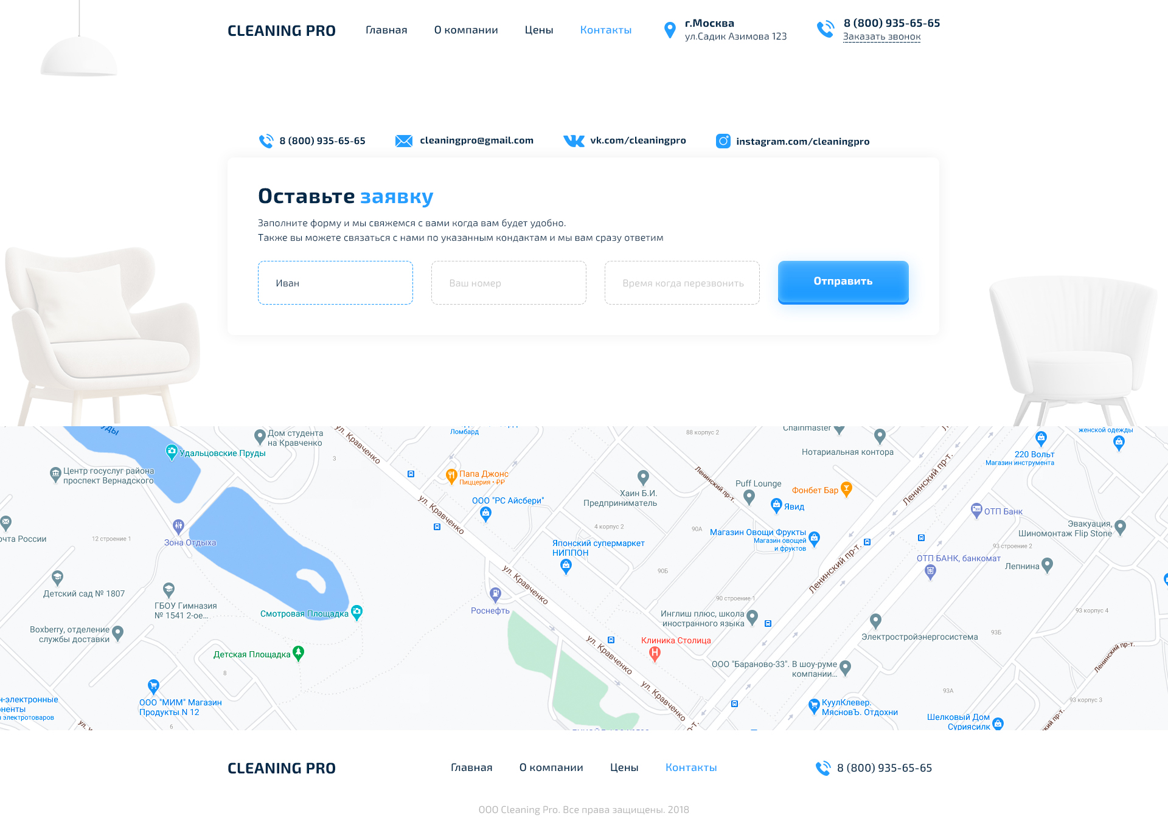Click the footer phone icon
This screenshot has width=1168, height=833.
[x=823, y=769]
